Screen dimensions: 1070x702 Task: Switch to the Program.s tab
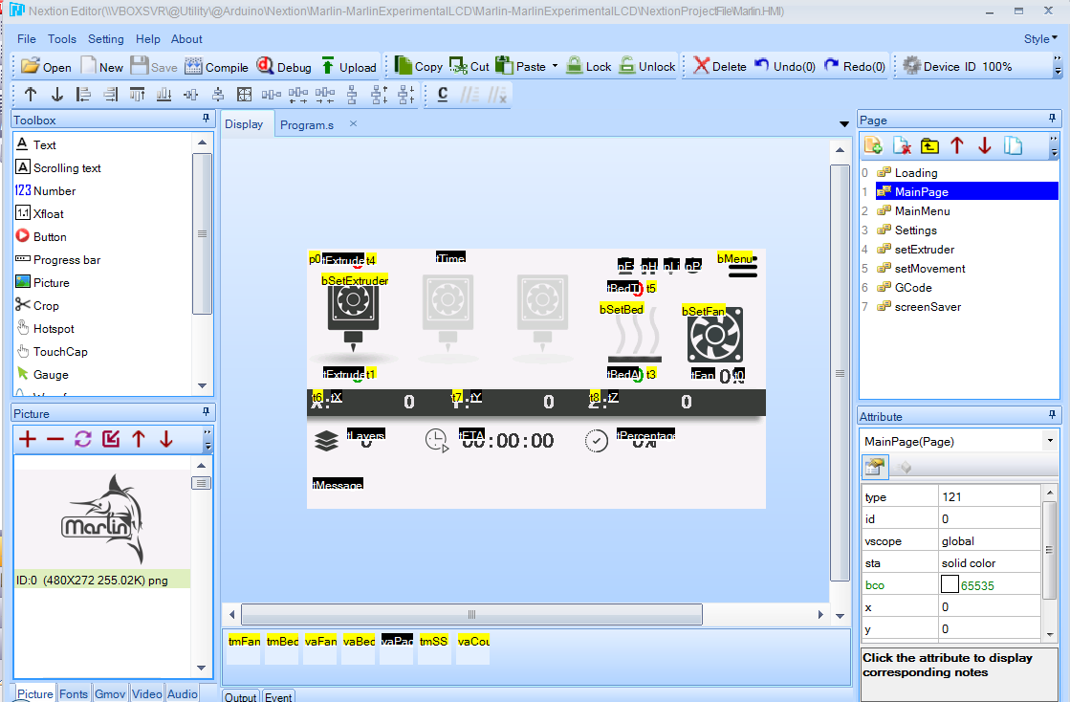(x=306, y=125)
